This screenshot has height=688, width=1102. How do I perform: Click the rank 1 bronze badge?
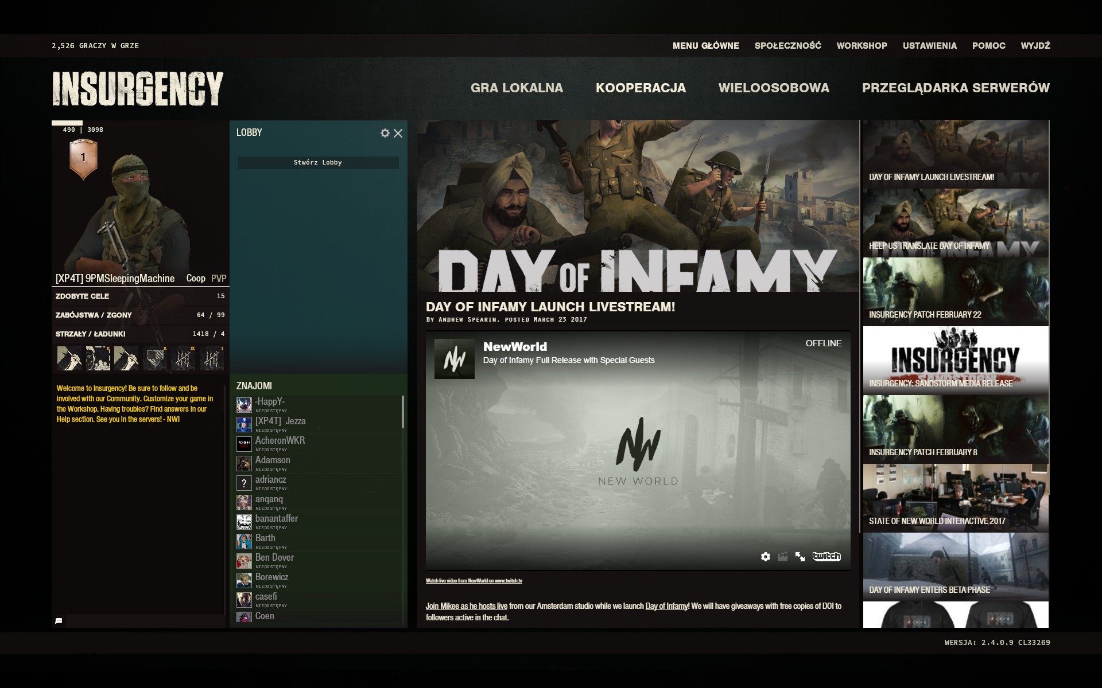coord(83,159)
